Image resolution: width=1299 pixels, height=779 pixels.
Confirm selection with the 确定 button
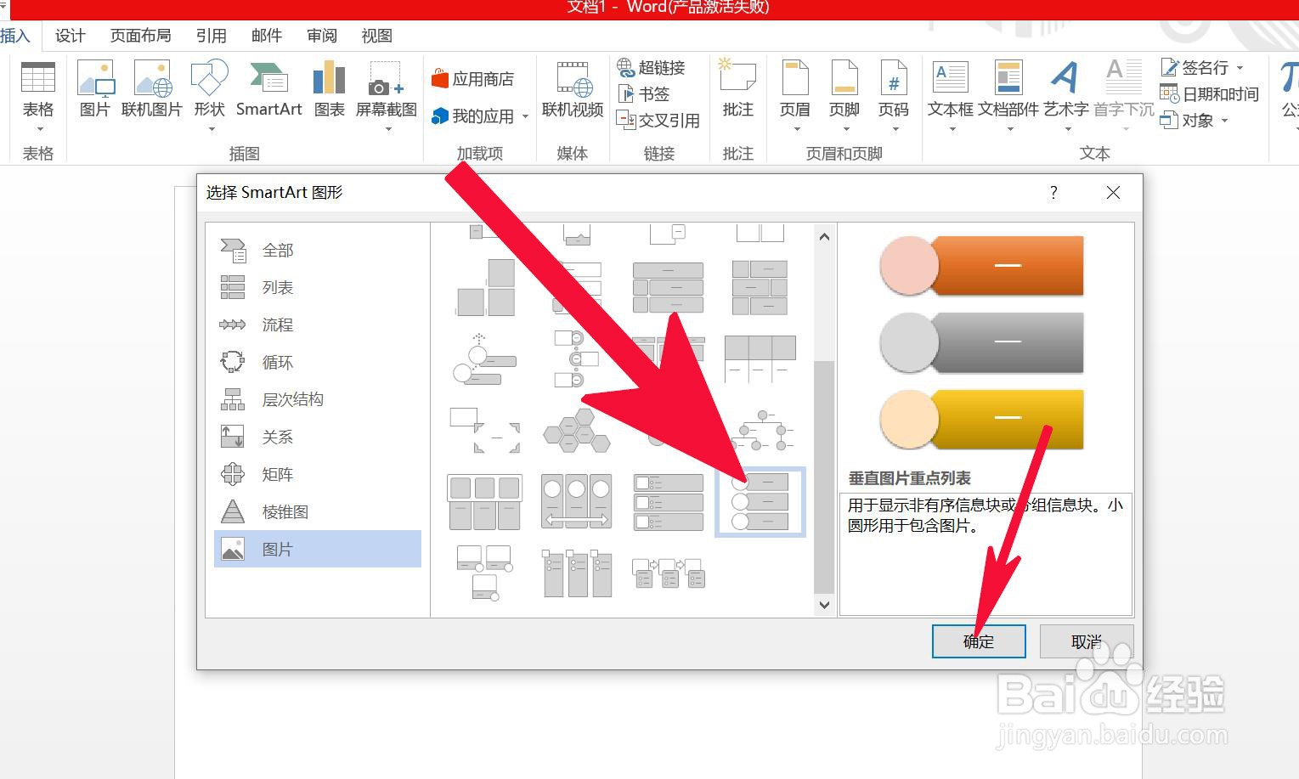point(978,641)
